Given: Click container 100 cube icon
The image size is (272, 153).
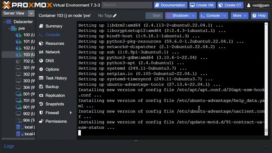Looking at the screenshot, I should (x=19, y=35).
